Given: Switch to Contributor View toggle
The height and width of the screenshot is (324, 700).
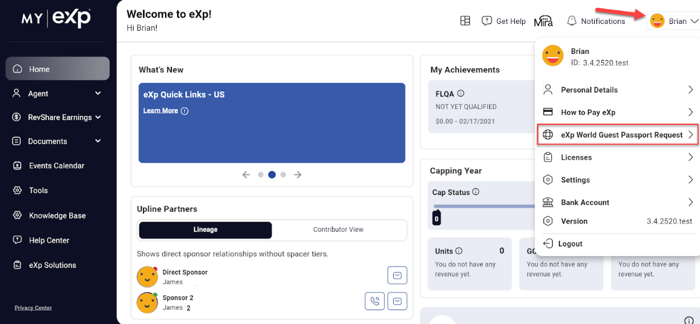Looking at the screenshot, I should coord(338,230).
